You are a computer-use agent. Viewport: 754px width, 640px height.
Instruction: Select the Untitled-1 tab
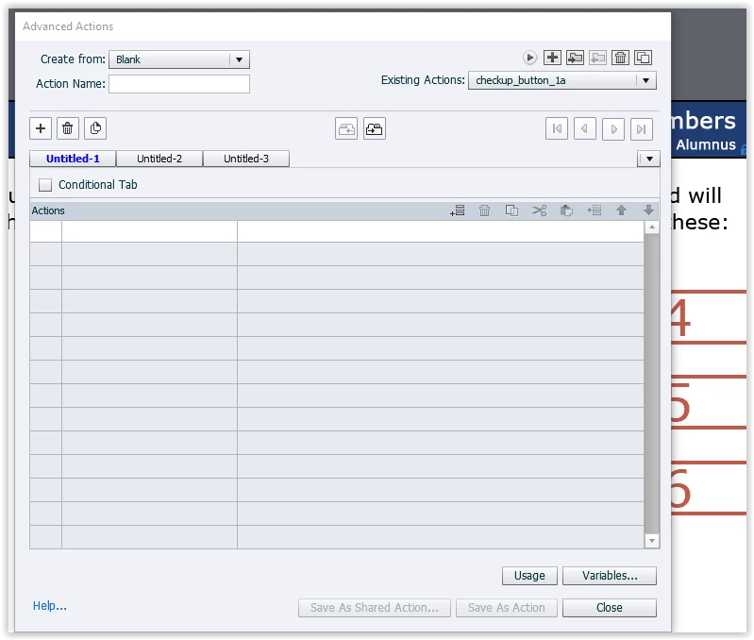[73, 159]
